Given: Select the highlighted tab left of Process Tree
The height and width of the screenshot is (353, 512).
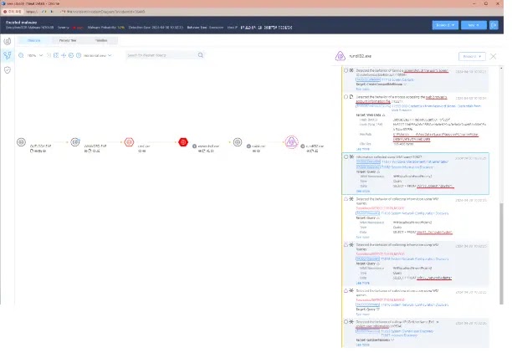Looking at the screenshot, I should click(34, 40).
